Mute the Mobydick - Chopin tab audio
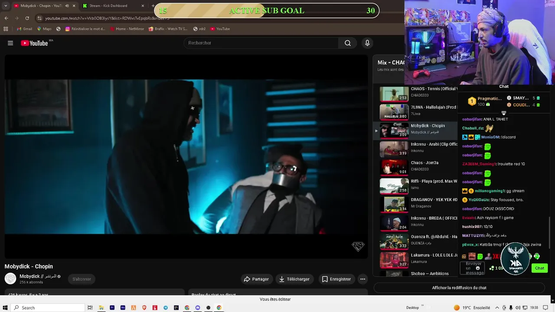The image size is (555, 312). pos(67,6)
